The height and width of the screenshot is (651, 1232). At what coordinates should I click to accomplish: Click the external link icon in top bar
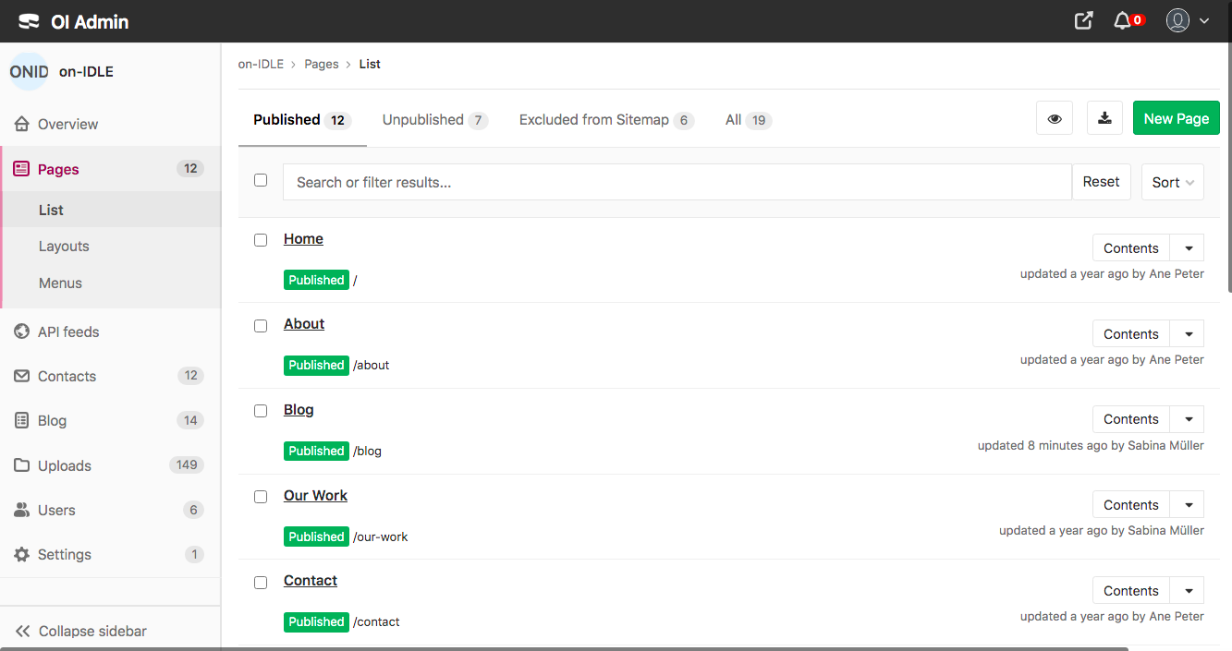coord(1084,20)
